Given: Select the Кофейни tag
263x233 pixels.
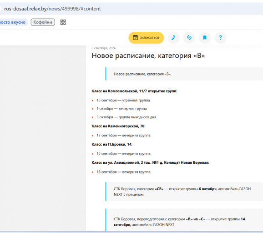Looking at the screenshot, I should 43,22.
